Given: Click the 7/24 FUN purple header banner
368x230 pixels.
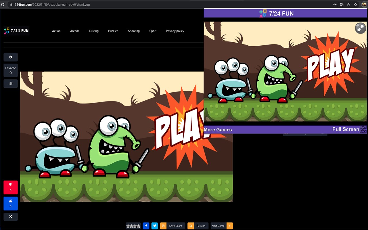Looking at the screenshot, I should [285, 13].
